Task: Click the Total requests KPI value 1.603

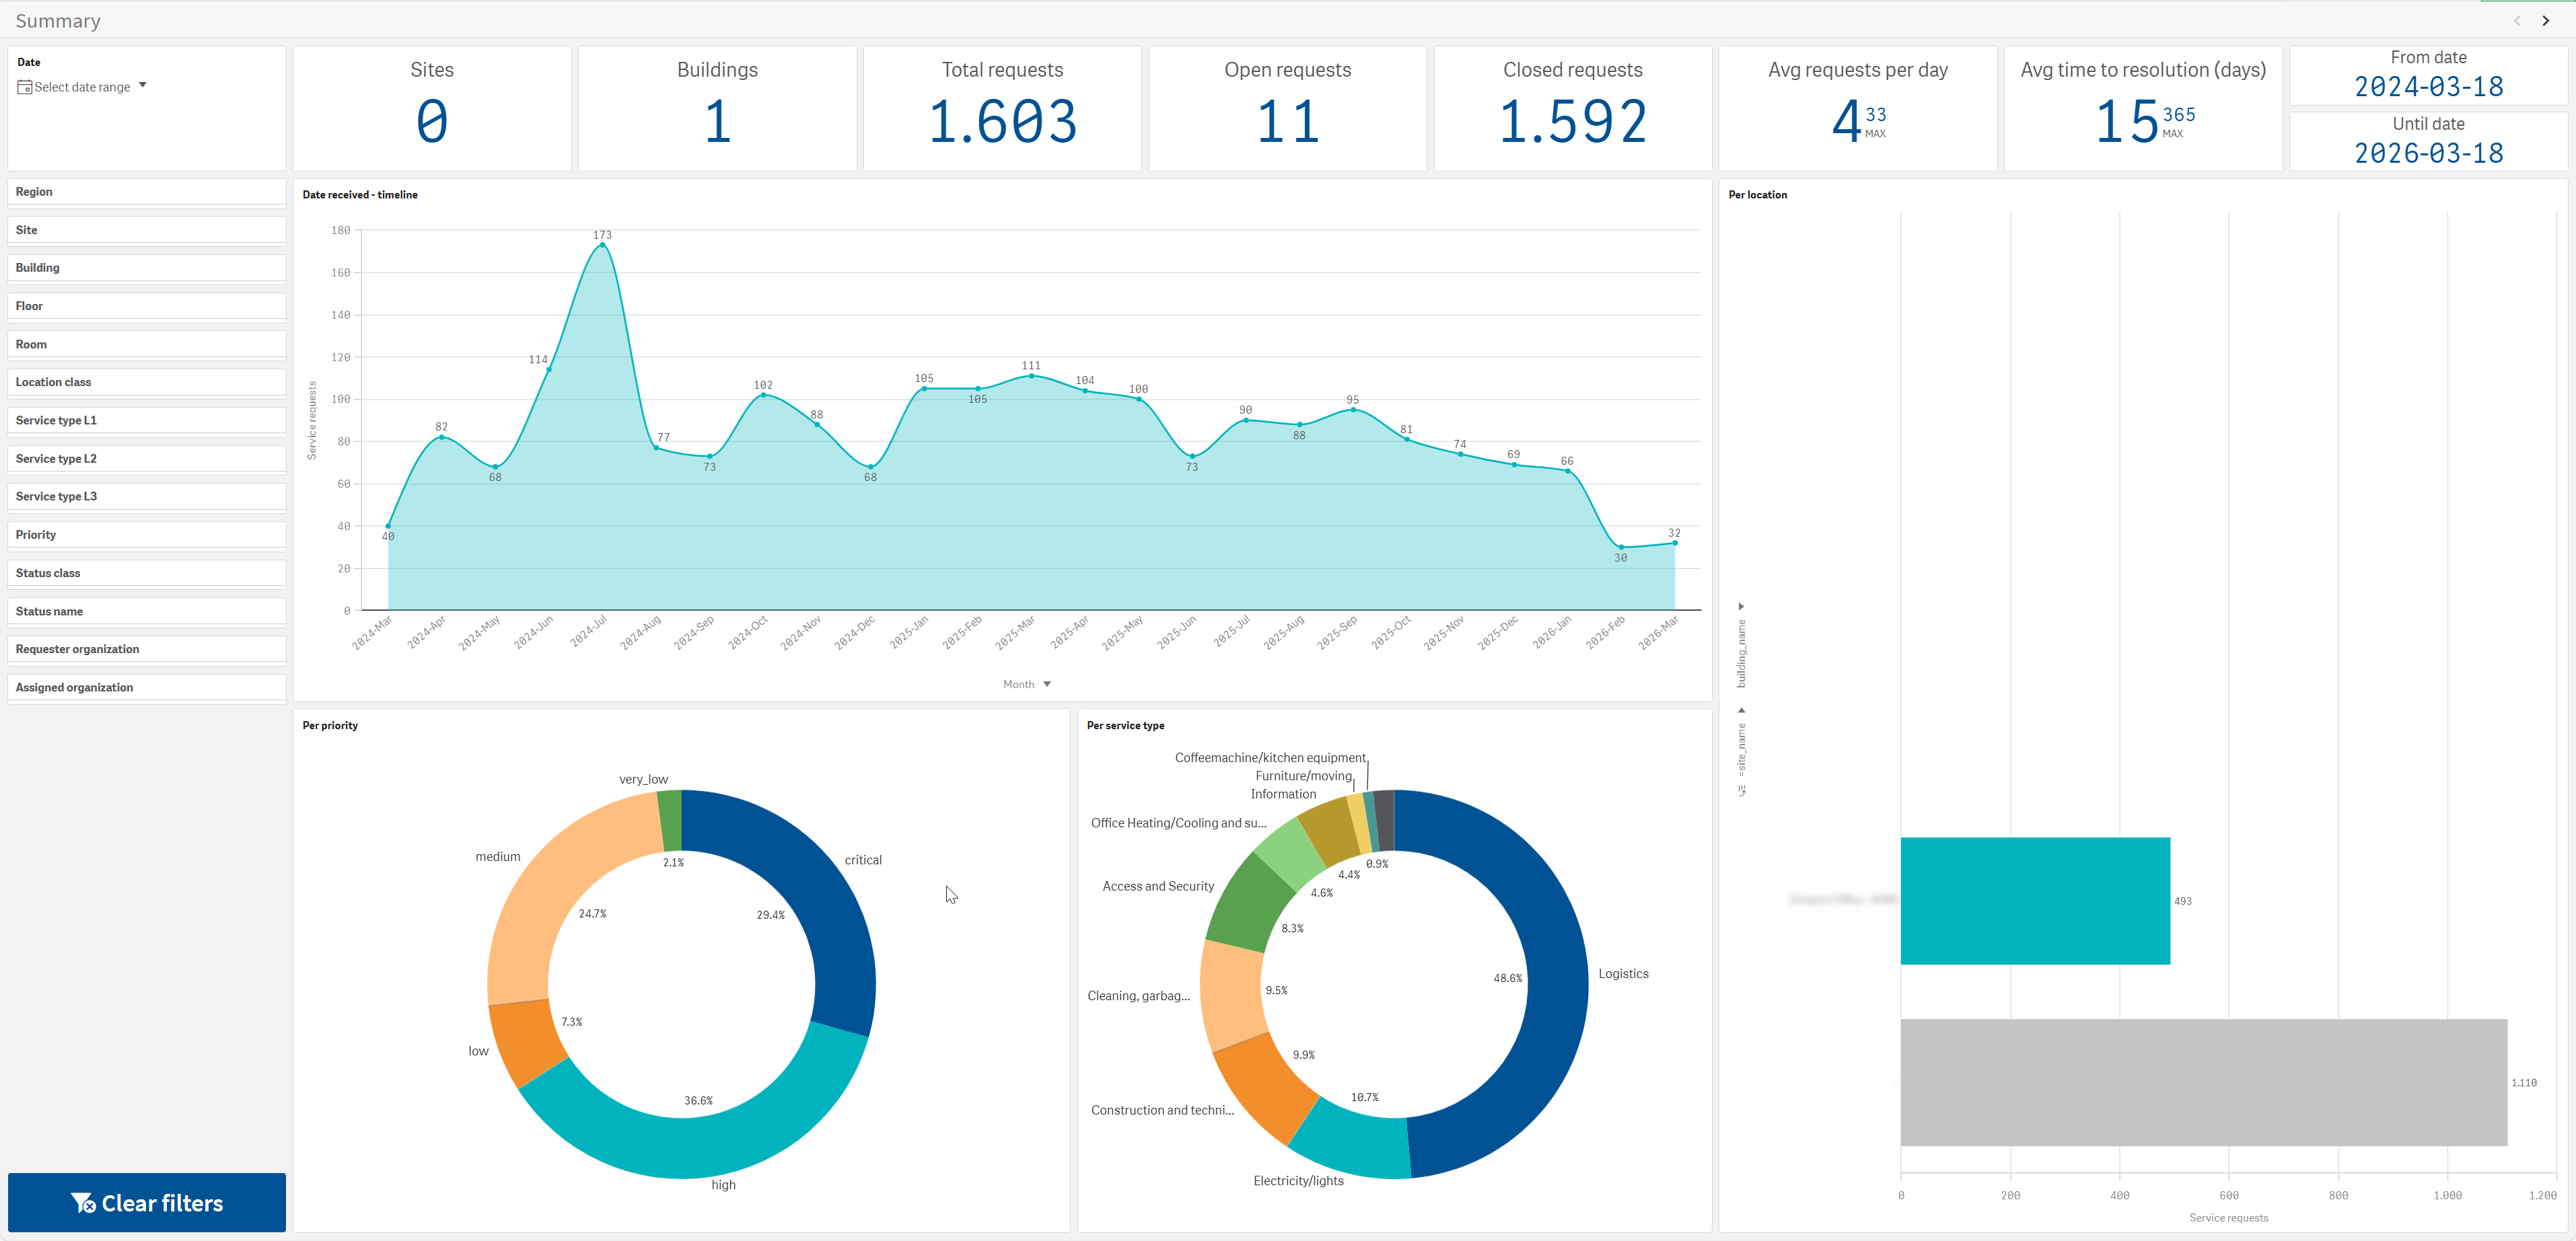Action: click(1003, 122)
